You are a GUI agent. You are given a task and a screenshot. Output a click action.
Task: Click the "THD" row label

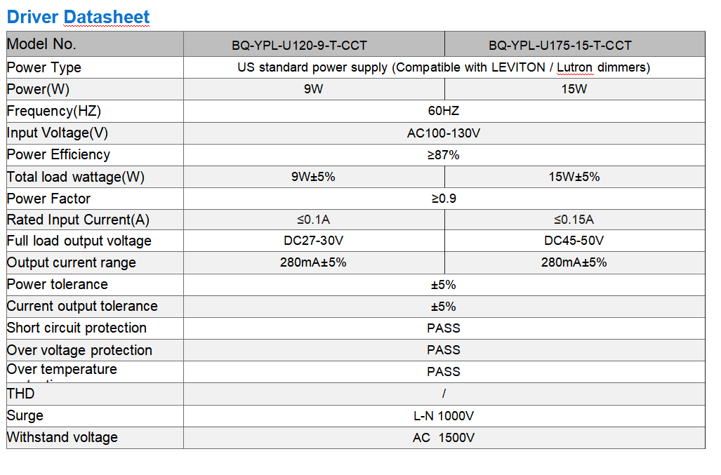[x=20, y=394]
